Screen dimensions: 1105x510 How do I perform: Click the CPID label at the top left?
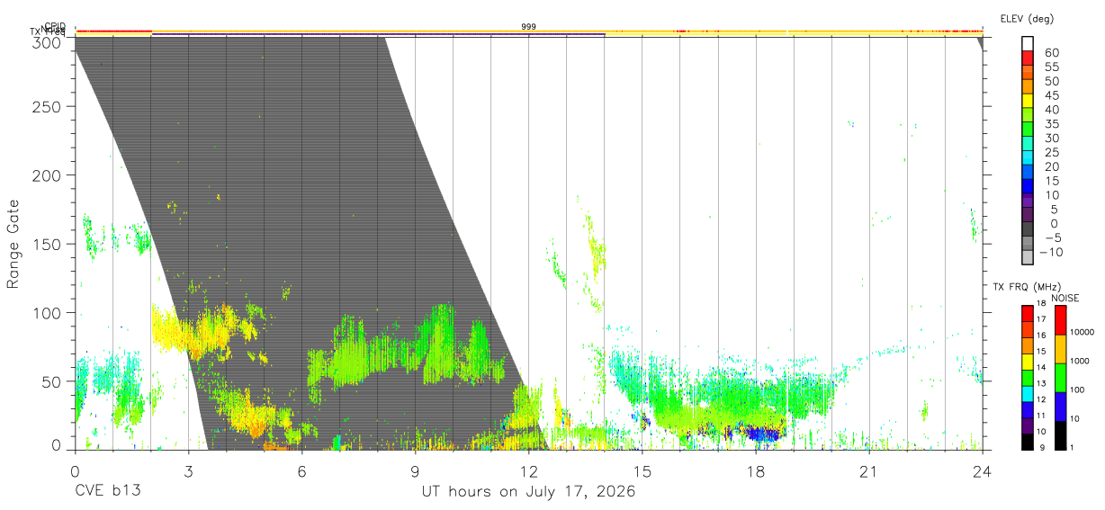point(54,26)
